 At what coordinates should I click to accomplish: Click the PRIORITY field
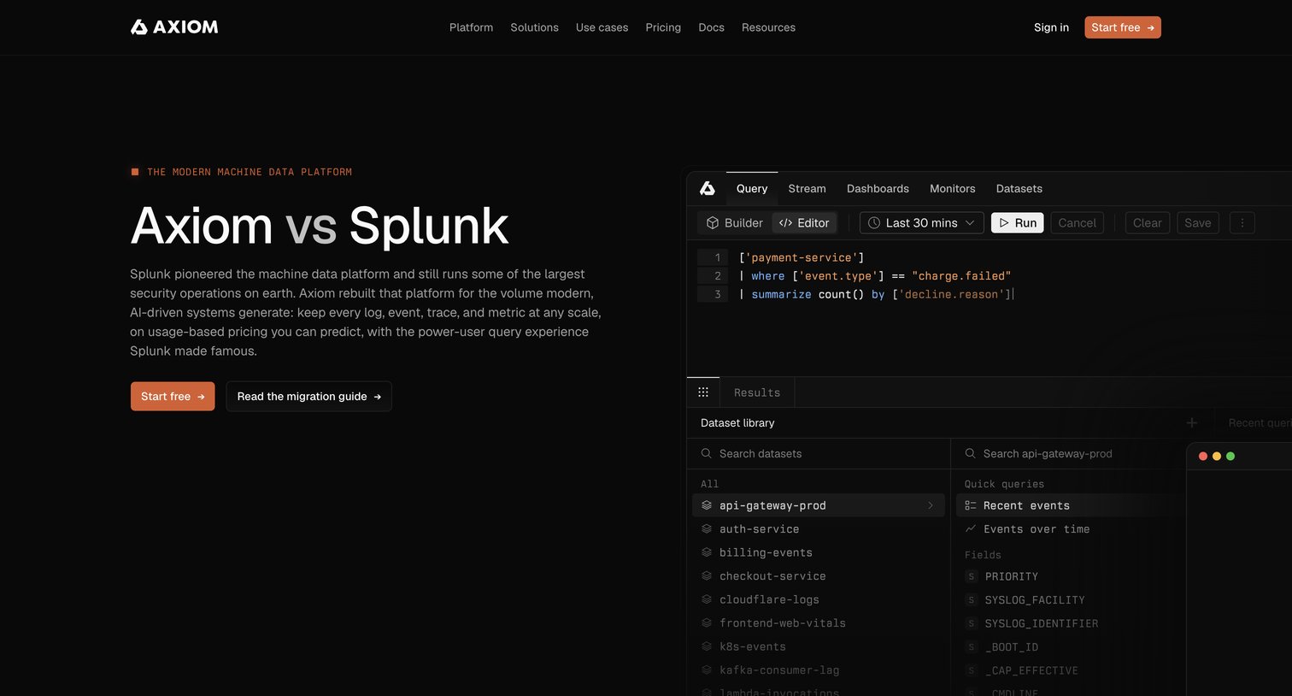[1011, 576]
